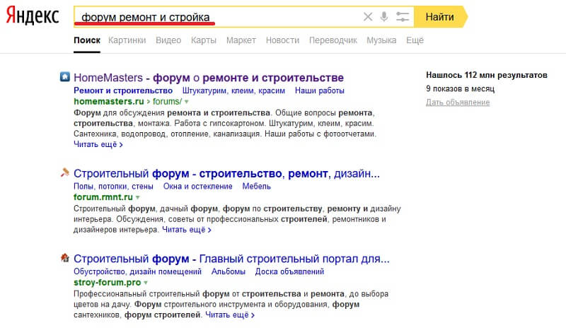Viewport: 566px width, 328px height.
Task: Click the Яндекс logo
Action: pyautogui.click(x=33, y=16)
